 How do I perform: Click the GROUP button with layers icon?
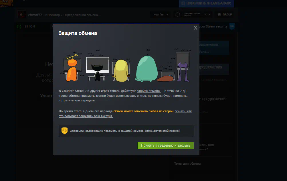pos(225,15)
